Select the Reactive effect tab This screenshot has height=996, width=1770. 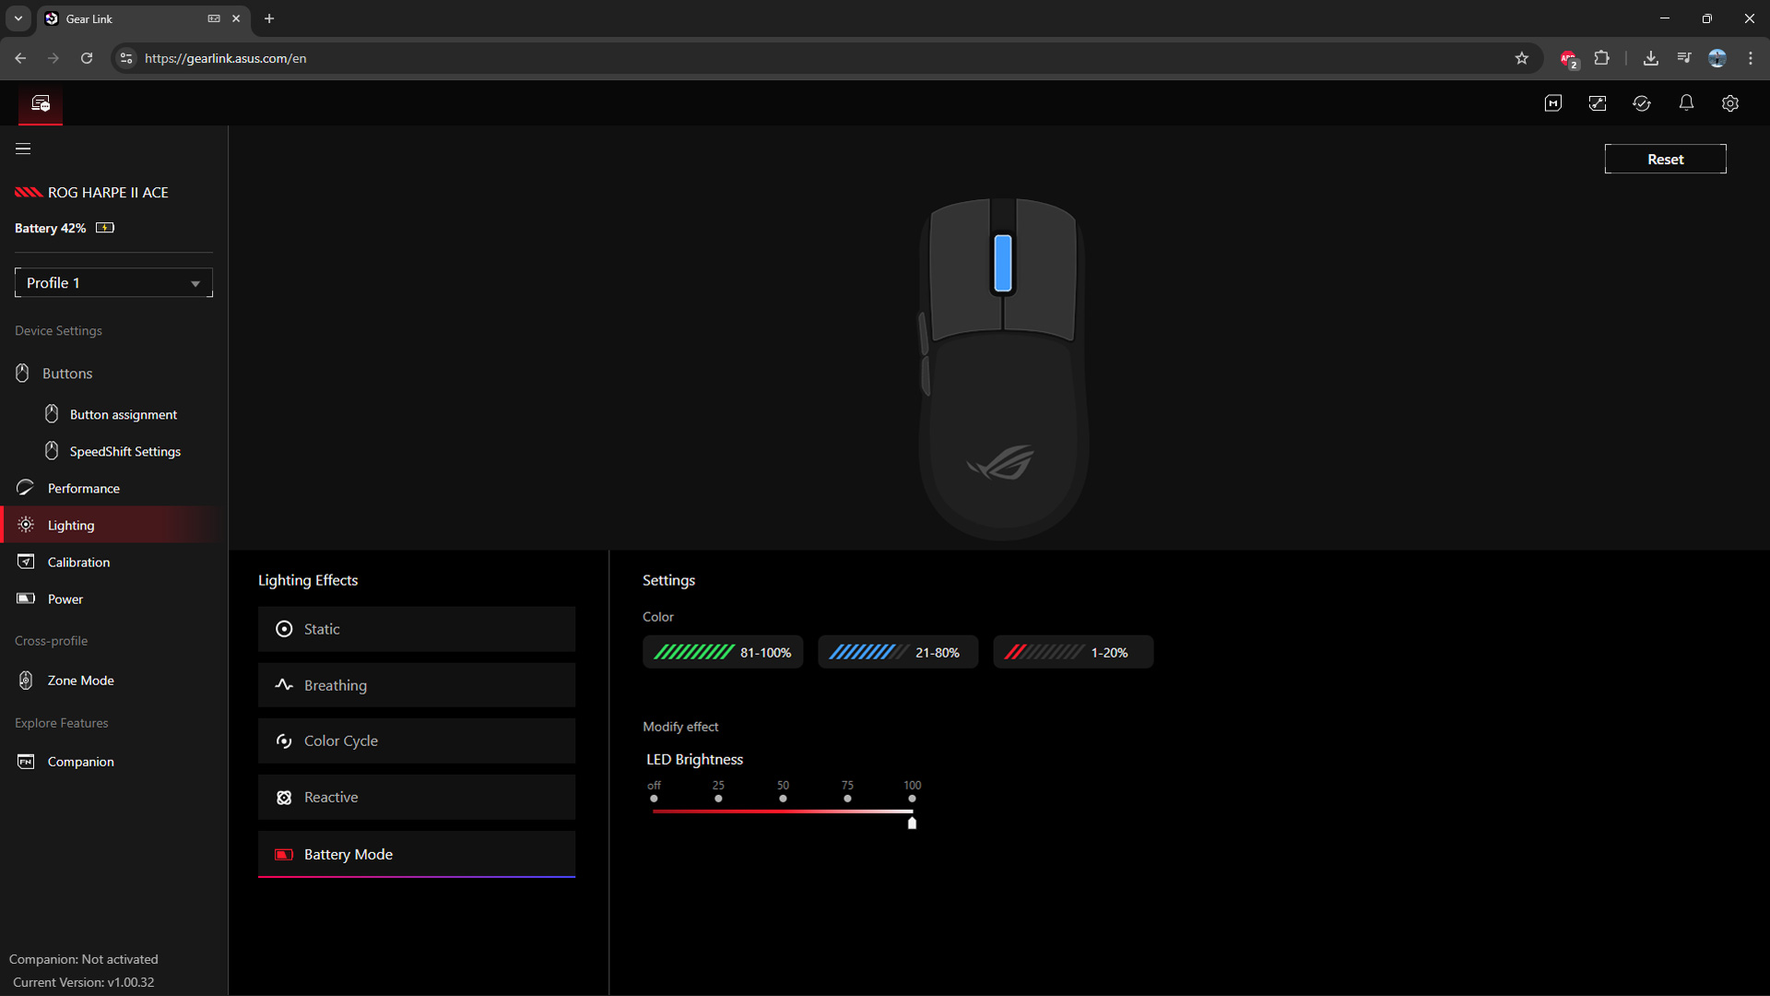pyautogui.click(x=416, y=797)
